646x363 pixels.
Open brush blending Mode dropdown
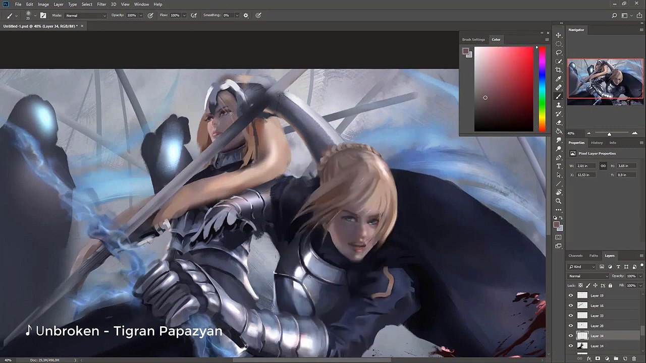(x=86, y=16)
